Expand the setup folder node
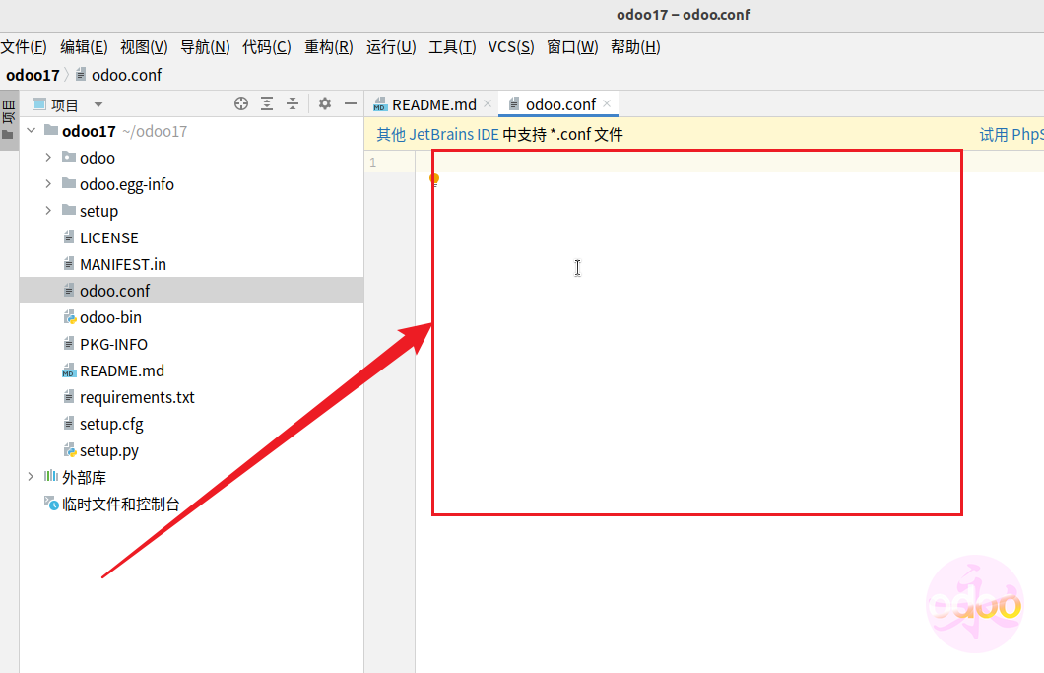Image resolution: width=1044 pixels, height=673 pixels. 48,211
